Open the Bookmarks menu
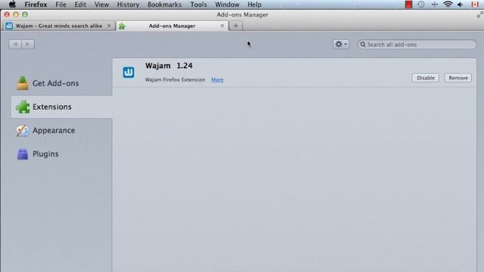 [165, 5]
